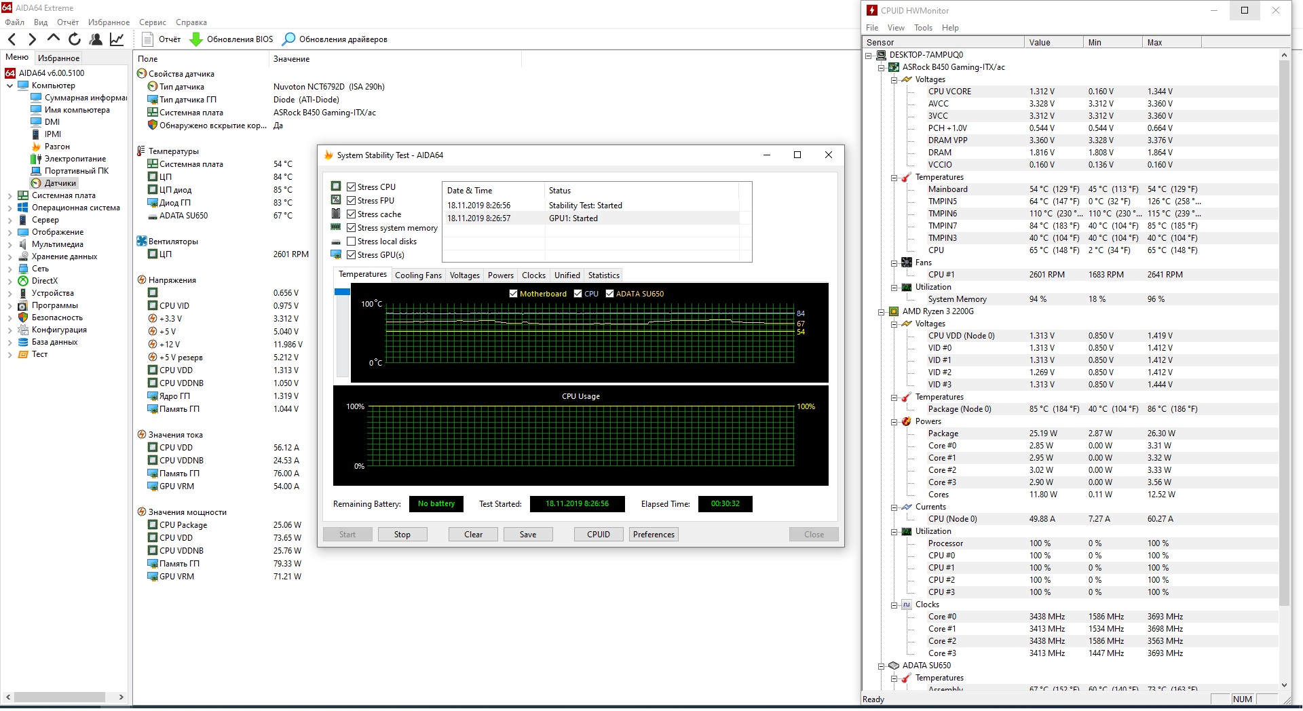Image resolution: width=1303 pixels, height=711 pixels.
Task: Click the AIDA64 tree horizontal scrollbar
Action: 60,697
